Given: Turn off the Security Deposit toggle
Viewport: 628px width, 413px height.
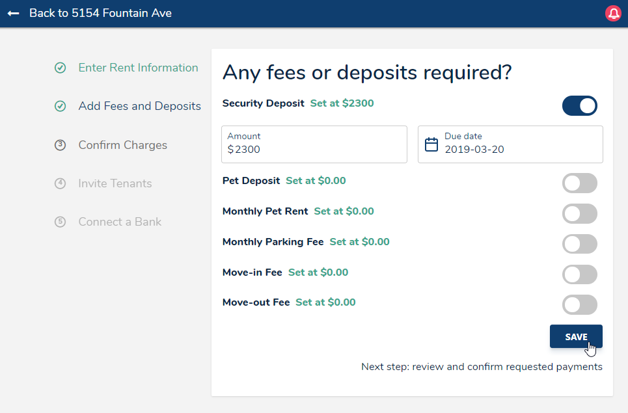Looking at the screenshot, I should 579,106.
